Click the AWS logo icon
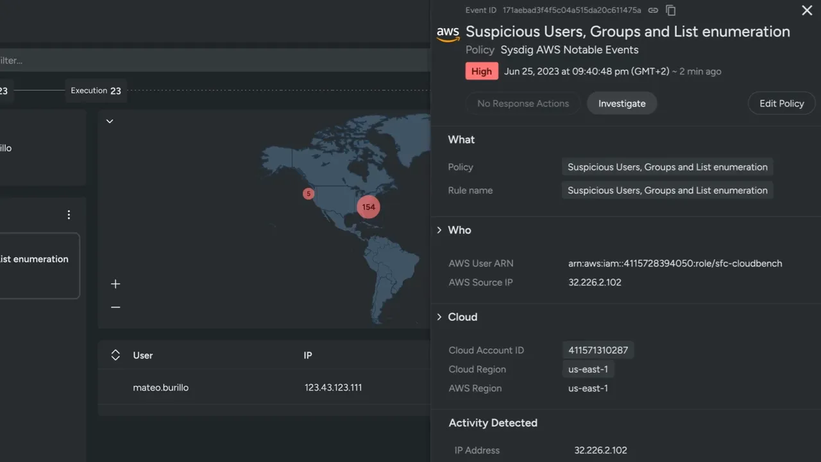This screenshot has height=462, width=821. click(x=448, y=33)
